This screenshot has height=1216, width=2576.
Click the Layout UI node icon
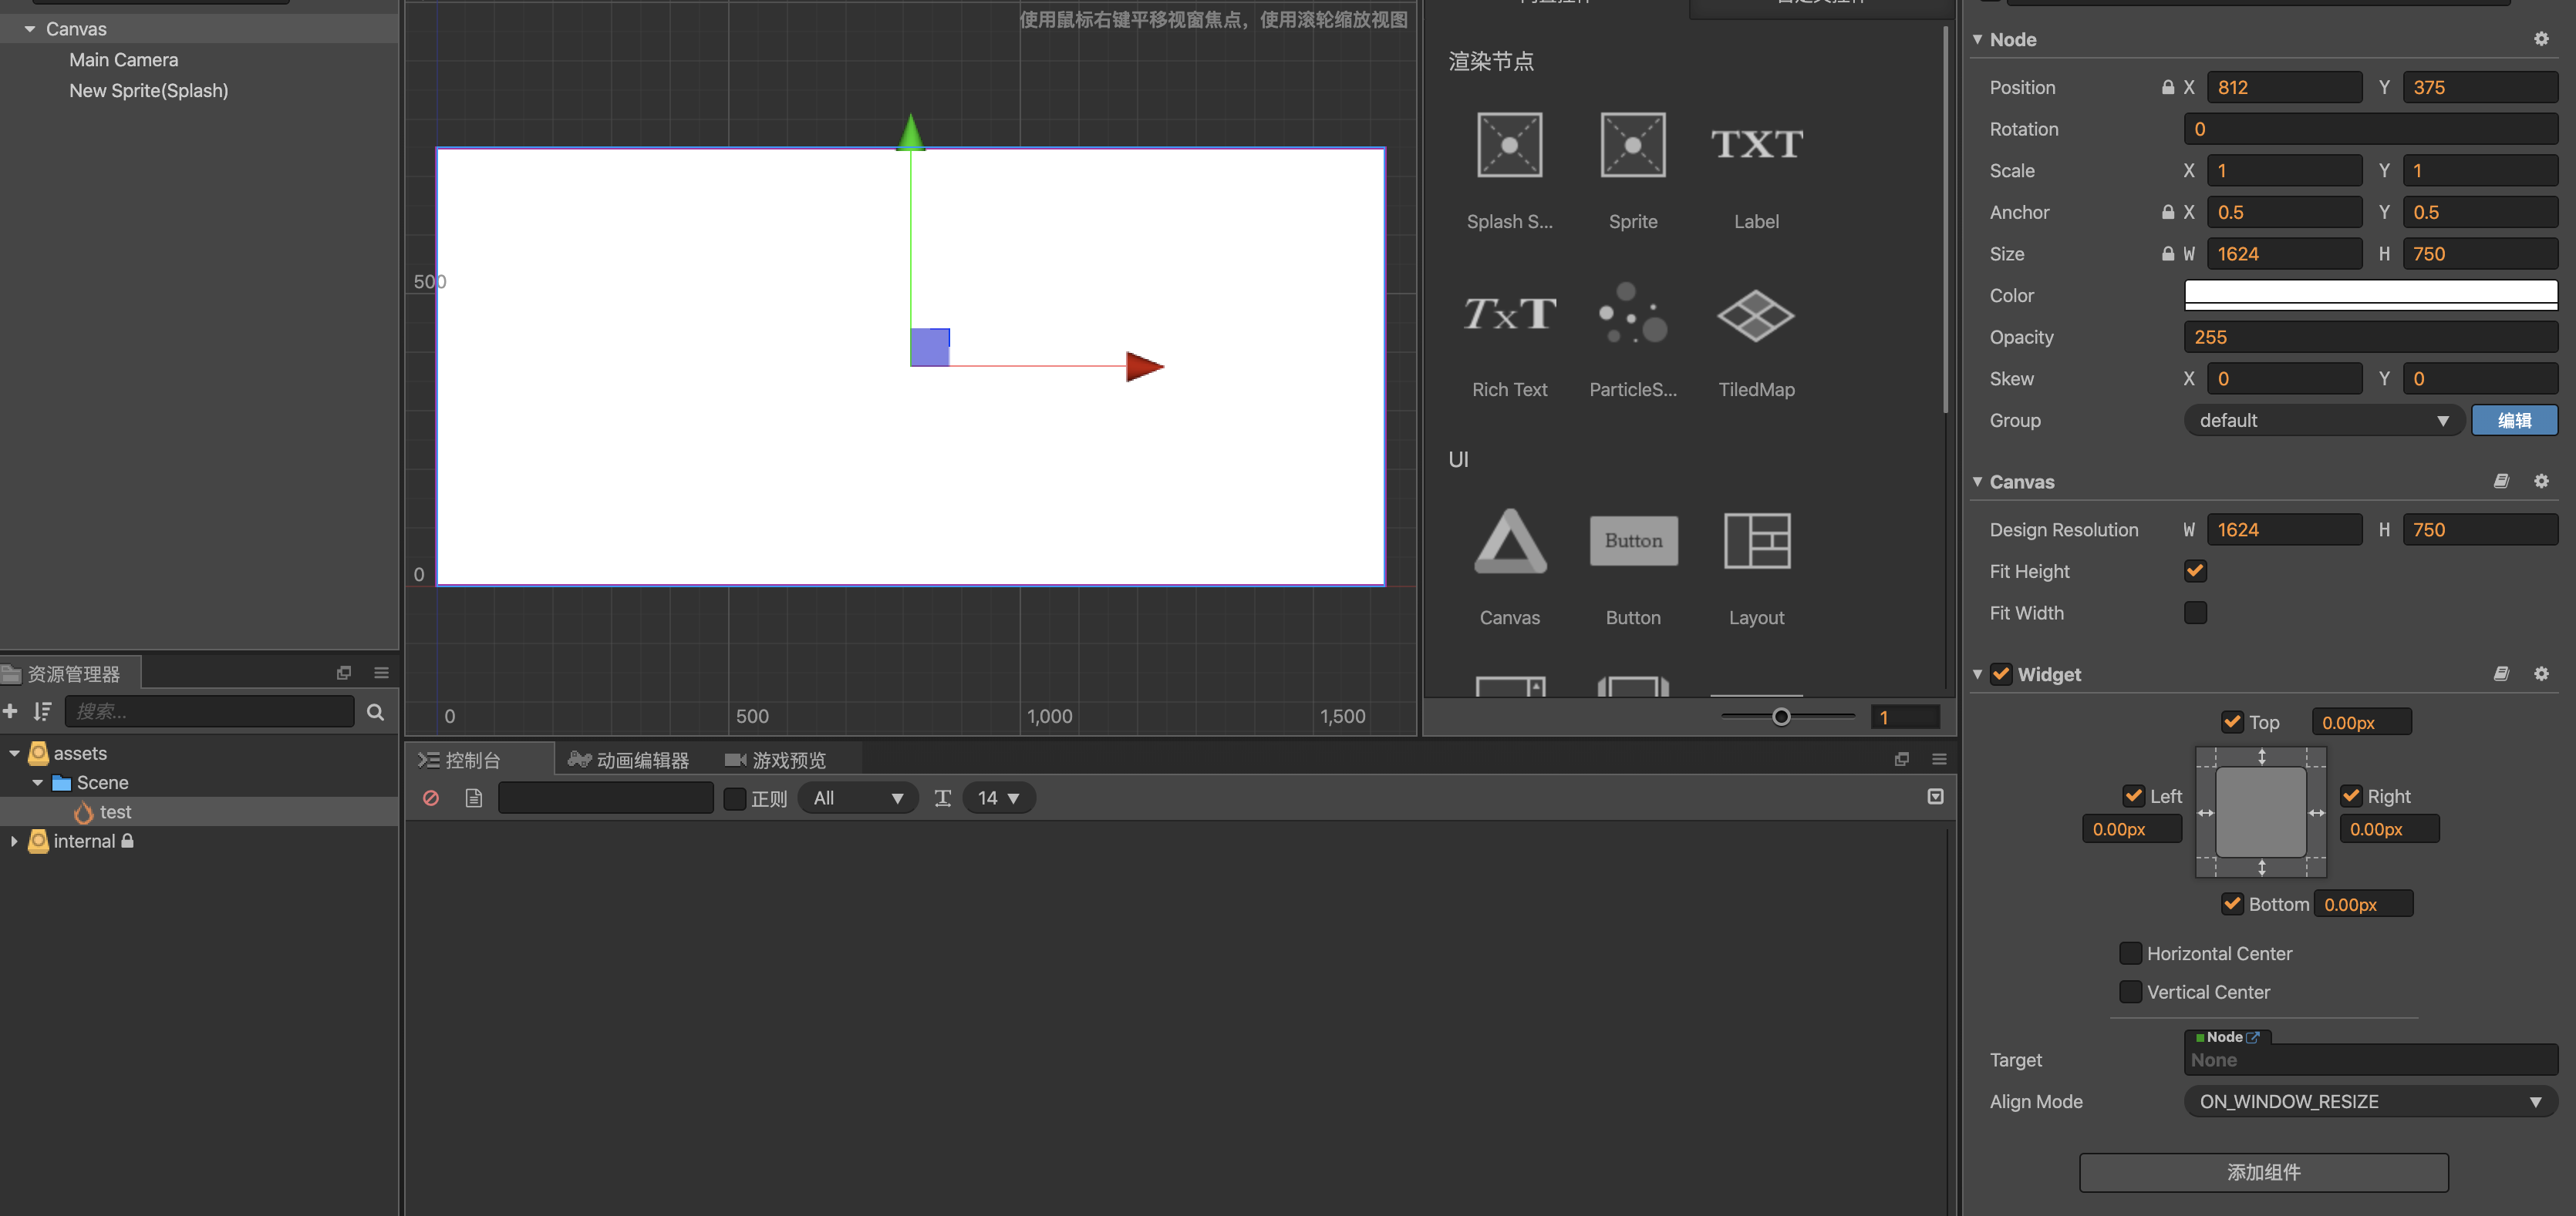[1756, 542]
